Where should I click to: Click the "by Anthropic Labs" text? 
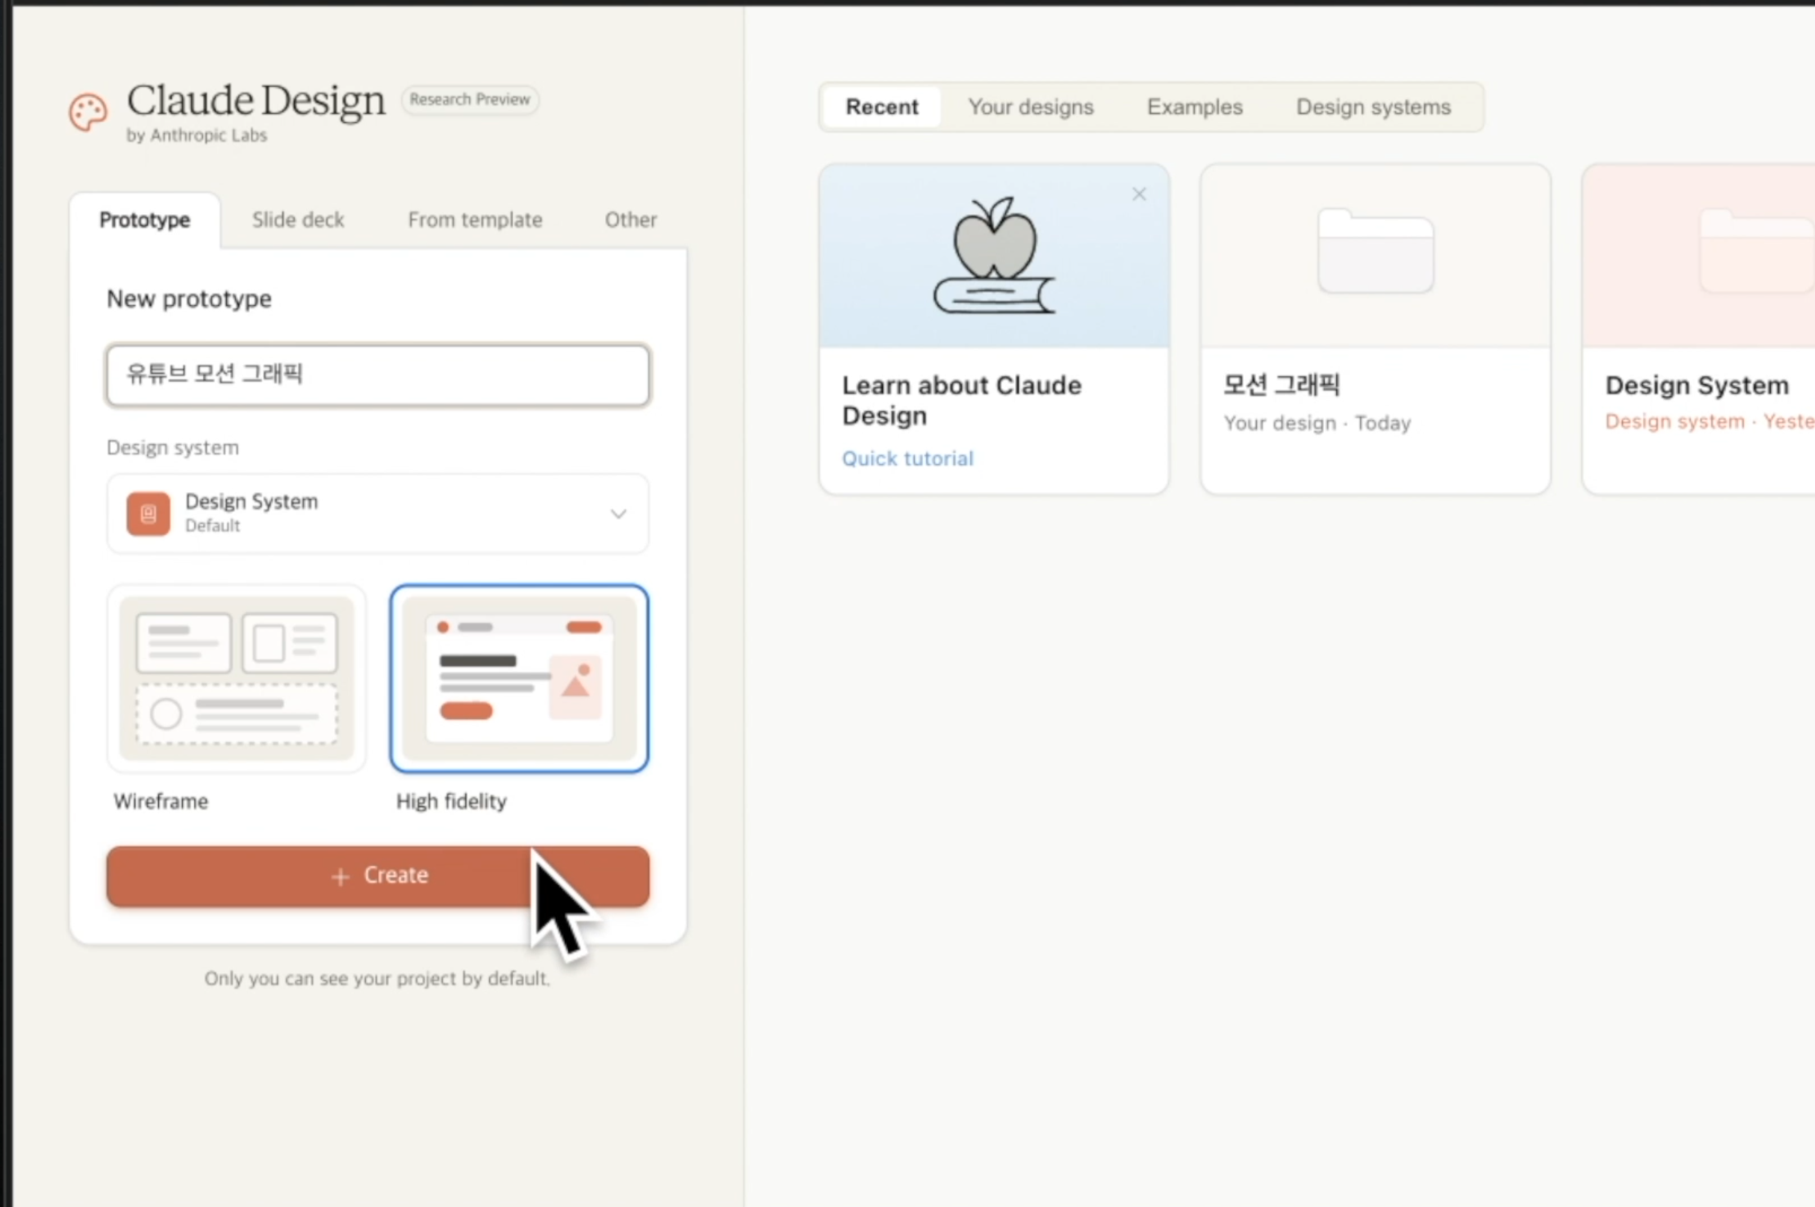(197, 135)
